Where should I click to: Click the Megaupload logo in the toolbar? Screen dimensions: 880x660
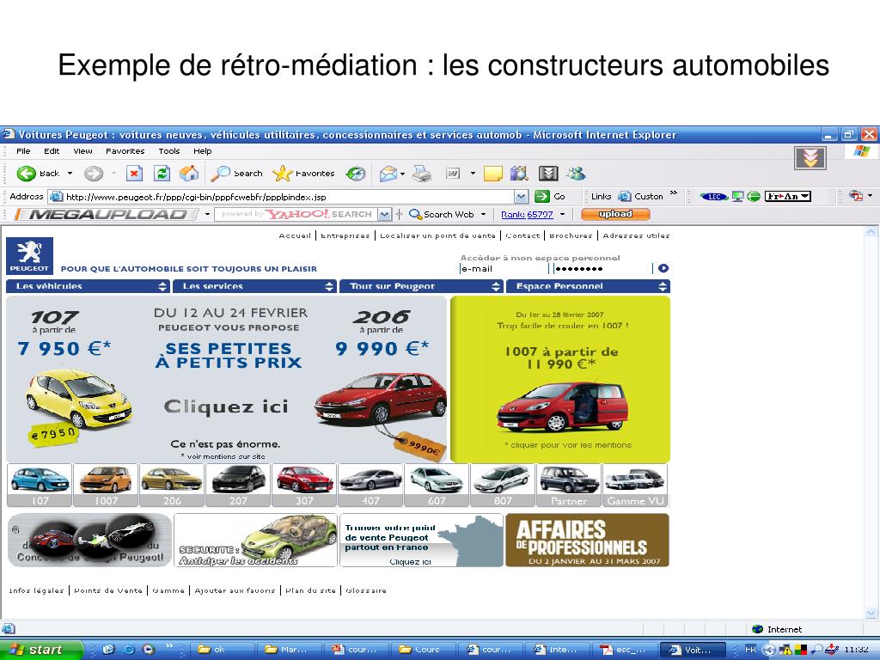pyautogui.click(x=106, y=214)
